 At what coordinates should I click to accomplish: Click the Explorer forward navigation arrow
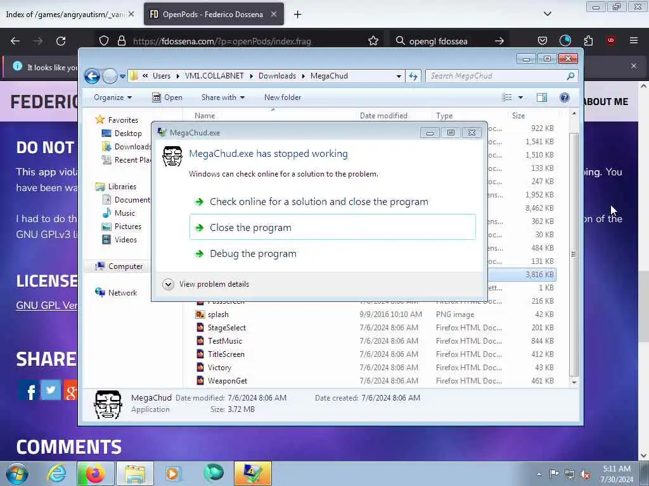pyautogui.click(x=110, y=76)
